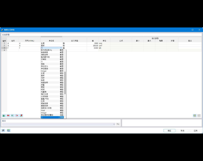Click the cm² unit cell in row 2
Viewport: 203px width, 161px height.
pyautogui.click(x=104, y=46)
